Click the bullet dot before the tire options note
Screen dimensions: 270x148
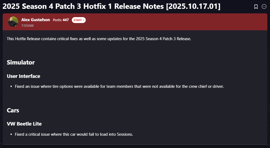pyautogui.click(x=11, y=87)
